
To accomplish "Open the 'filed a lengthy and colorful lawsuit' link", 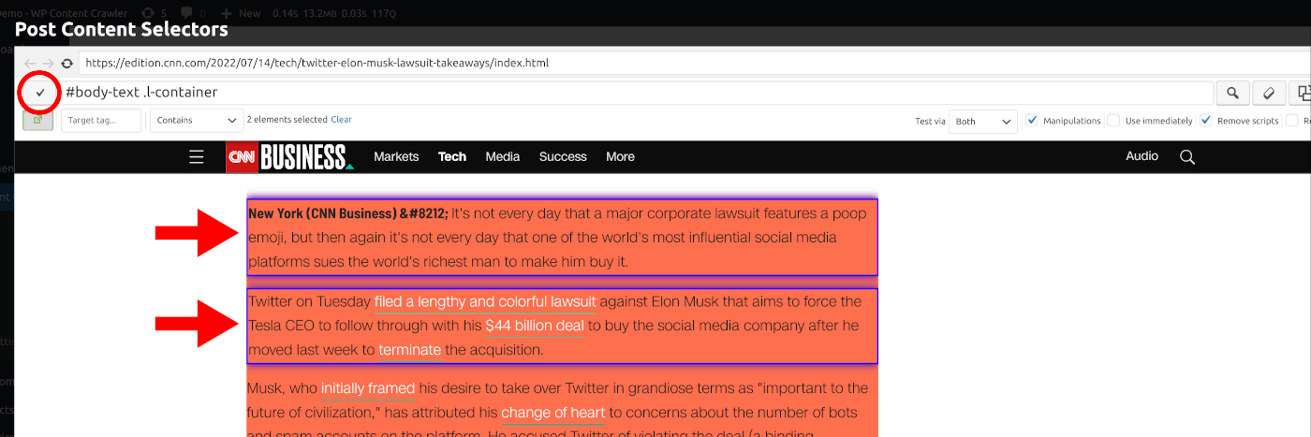I will tap(485, 301).
